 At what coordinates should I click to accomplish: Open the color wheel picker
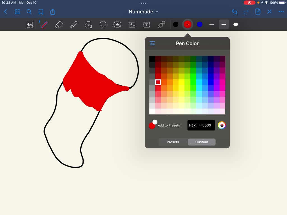point(222,125)
